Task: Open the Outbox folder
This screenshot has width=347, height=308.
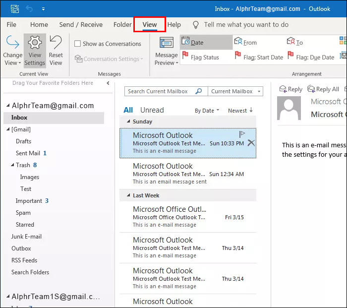Action: tap(21, 248)
